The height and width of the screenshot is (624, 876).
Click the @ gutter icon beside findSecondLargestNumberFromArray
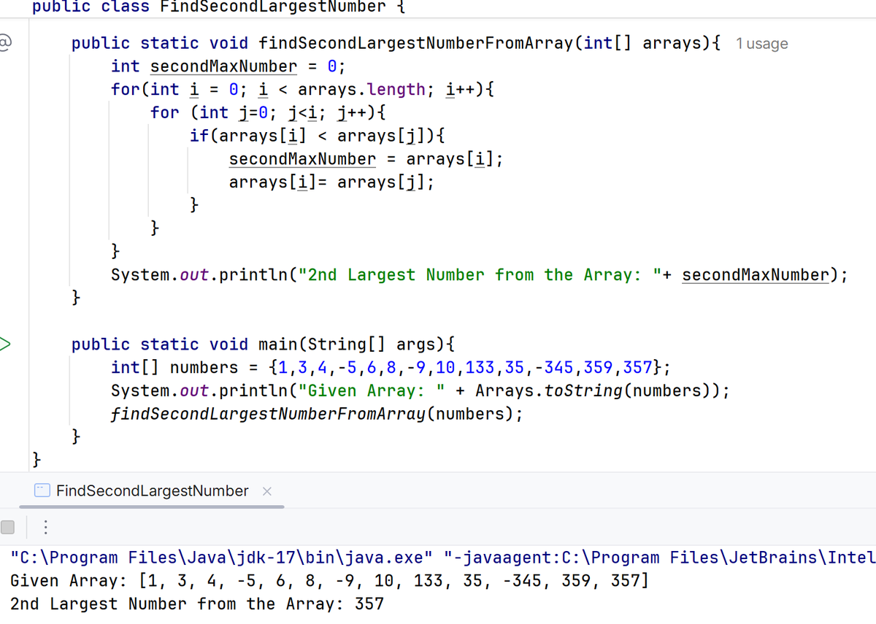click(x=4, y=44)
